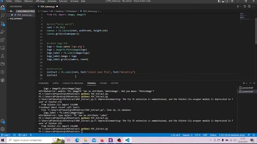Run the Python file with play button
Screen dimensions: 257x144
point(238,6)
